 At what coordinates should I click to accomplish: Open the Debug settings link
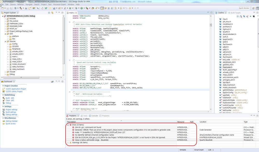tap(11, 114)
